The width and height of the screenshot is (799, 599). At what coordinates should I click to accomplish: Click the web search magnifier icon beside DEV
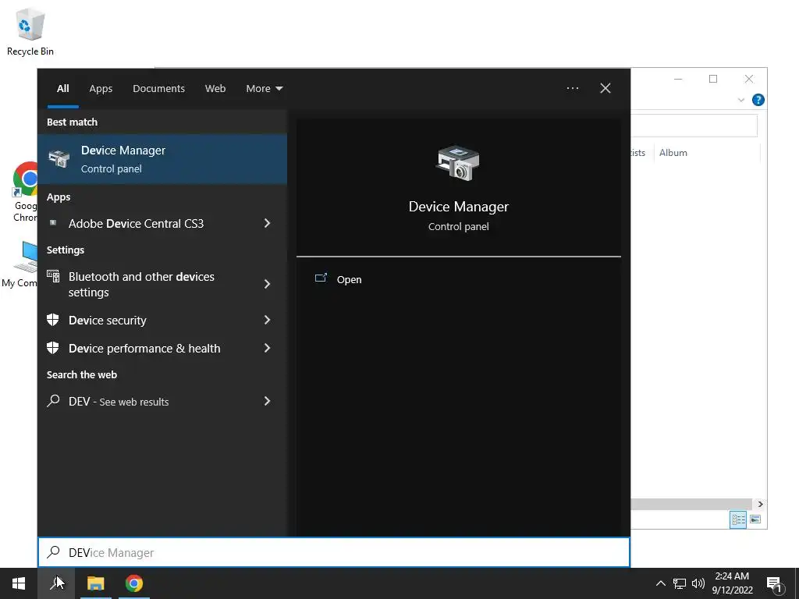point(53,401)
